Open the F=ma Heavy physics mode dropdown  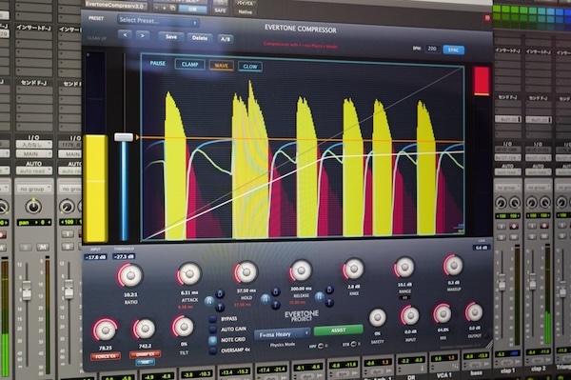point(283,333)
